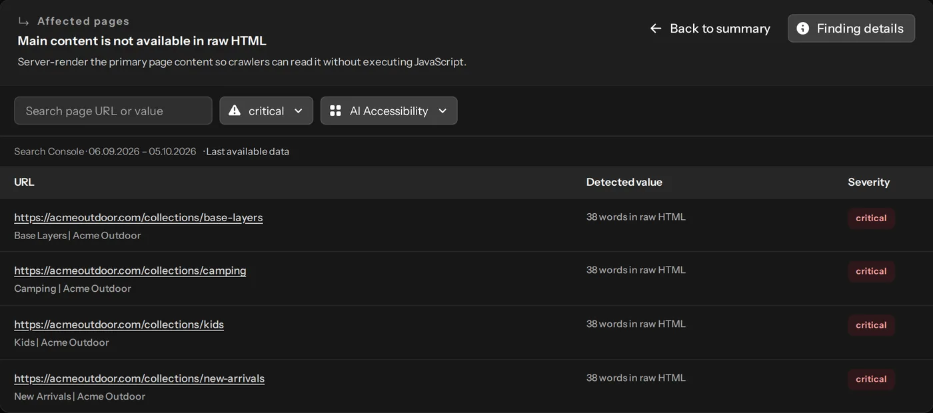Click the Search Console date range text
This screenshot has width=933, height=413.
coord(105,151)
